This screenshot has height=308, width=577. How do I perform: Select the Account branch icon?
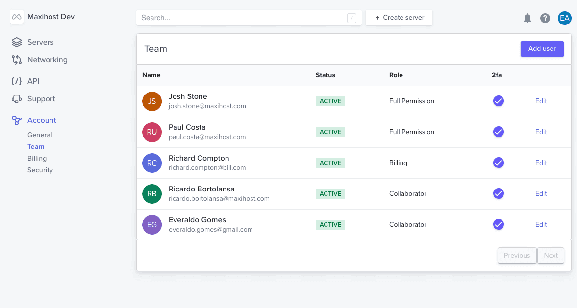pos(17,120)
